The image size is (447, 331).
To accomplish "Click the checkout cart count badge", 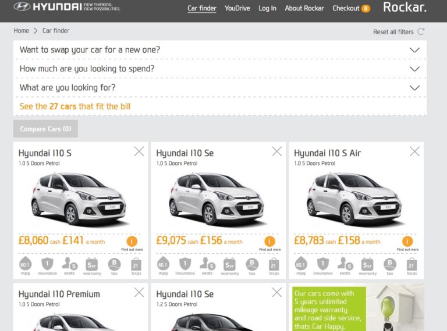I will [366, 9].
